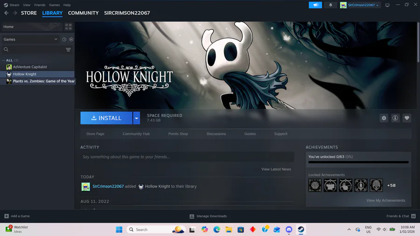Image resolution: width=420 pixels, height=236 pixels.
Task: Open the Games category dropdown
Action: click(29, 39)
